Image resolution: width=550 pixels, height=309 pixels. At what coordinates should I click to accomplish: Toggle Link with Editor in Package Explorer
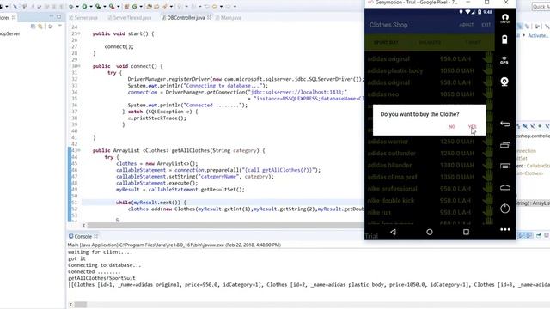pyautogui.click(x=40, y=27)
